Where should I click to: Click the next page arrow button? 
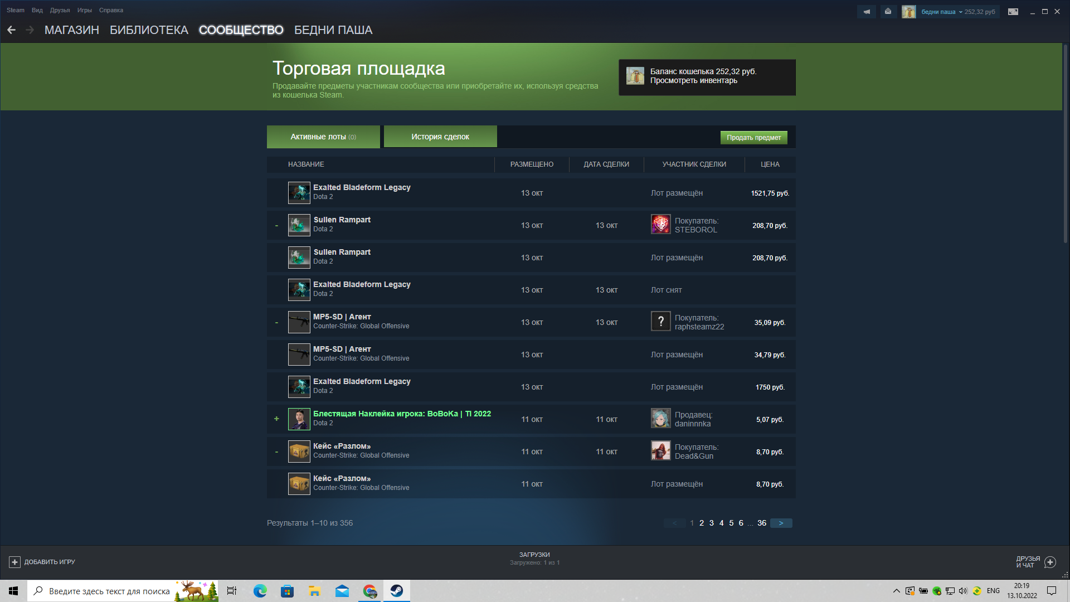tap(781, 523)
